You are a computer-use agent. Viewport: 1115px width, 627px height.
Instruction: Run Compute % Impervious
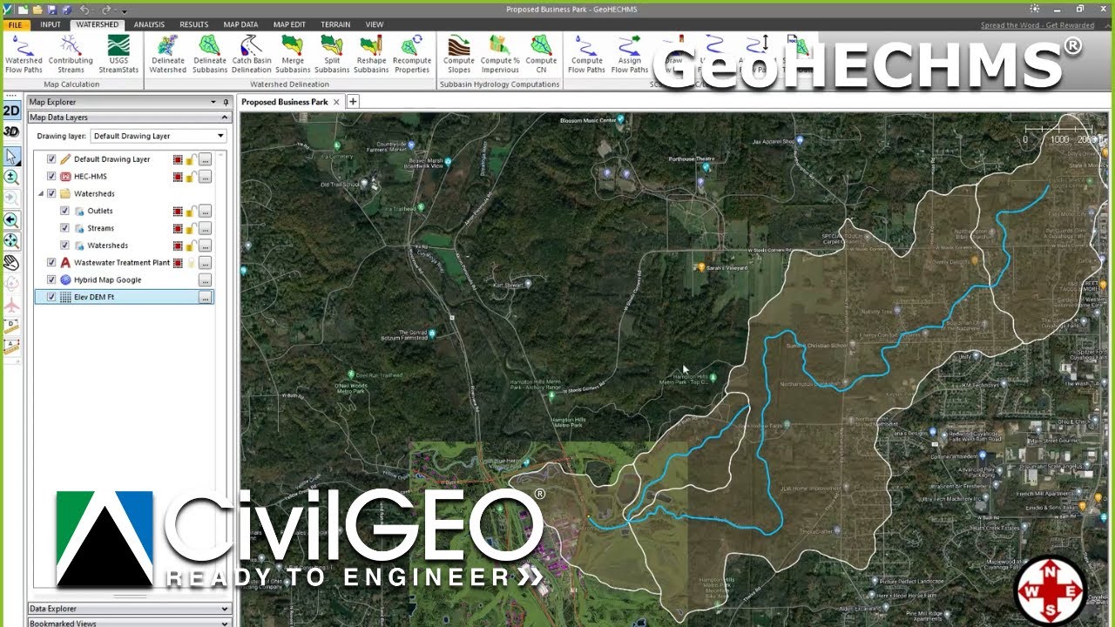pyautogui.click(x=500, y=54)
